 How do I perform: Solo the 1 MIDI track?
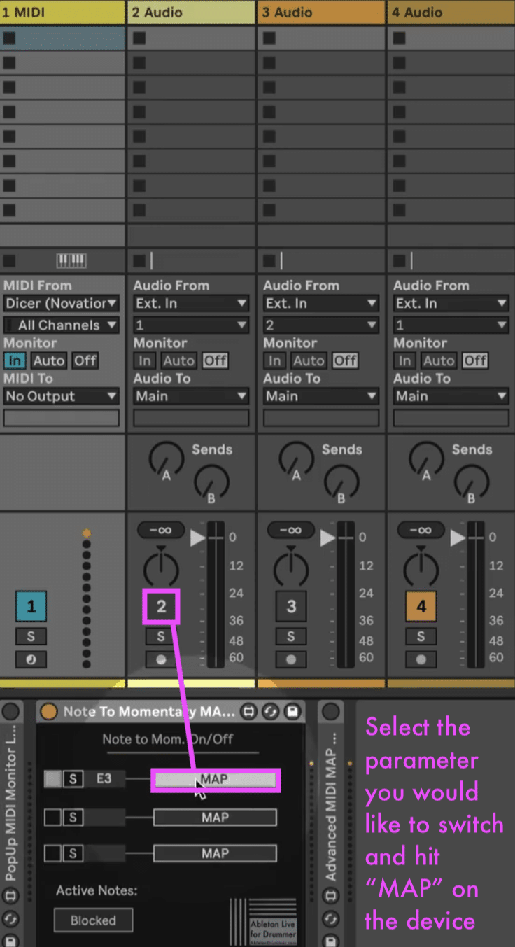click(x=31, y=636)
